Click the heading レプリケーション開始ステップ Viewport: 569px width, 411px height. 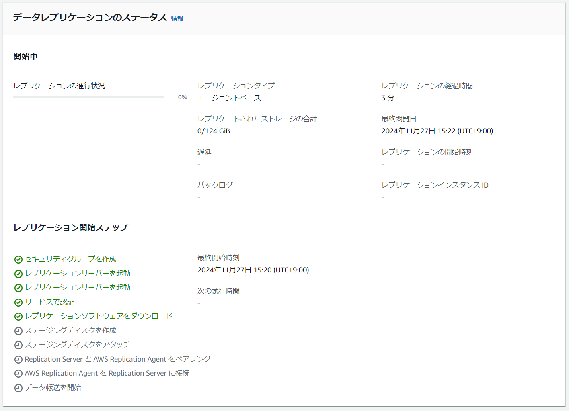[71, 227]
